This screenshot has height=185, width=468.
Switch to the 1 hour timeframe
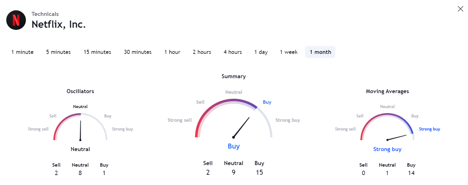[x=172, y=52]
